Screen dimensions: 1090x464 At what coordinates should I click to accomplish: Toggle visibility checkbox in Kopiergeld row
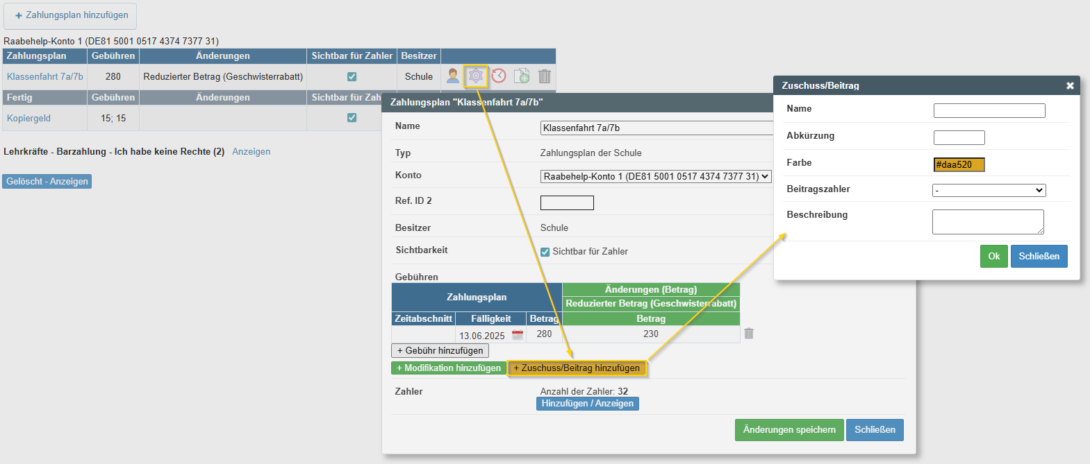click(x=352, y=118)
